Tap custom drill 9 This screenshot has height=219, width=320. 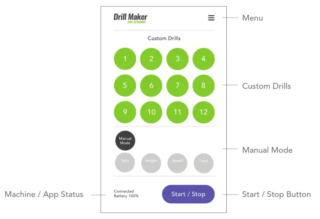tap(125, 112)
